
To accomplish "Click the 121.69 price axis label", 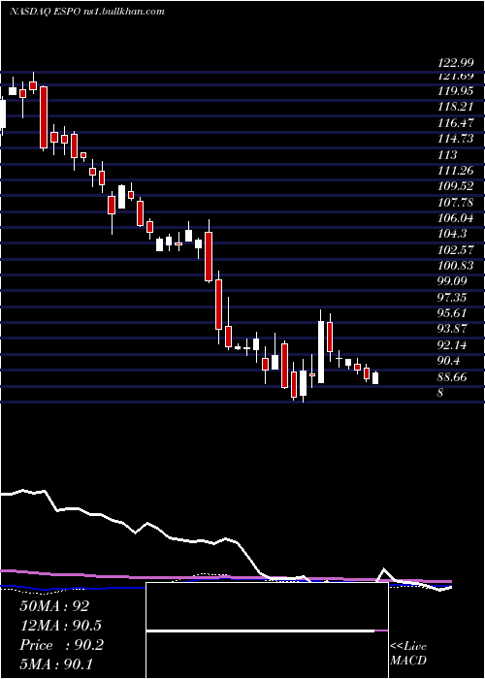I will [x=455, y=77].
